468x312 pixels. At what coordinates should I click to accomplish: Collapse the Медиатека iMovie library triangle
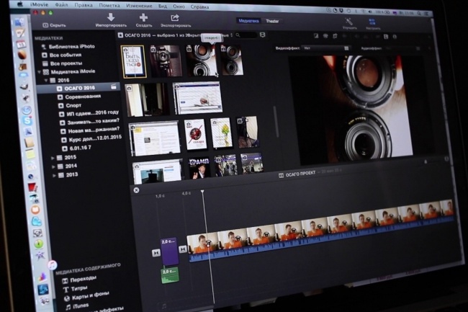[39, 72]
